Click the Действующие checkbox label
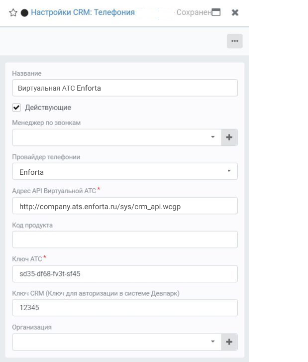Viewport: 308px width, 362px height. pos(48,108)
